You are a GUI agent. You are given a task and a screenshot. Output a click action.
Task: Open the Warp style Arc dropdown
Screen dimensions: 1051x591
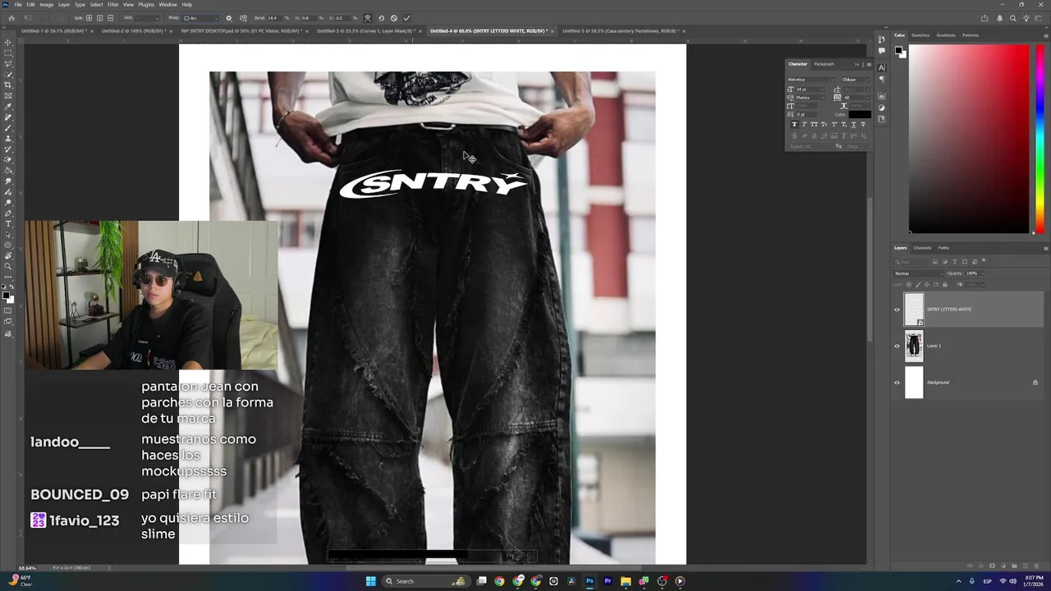pyautogui.click(x=199, y=18)
